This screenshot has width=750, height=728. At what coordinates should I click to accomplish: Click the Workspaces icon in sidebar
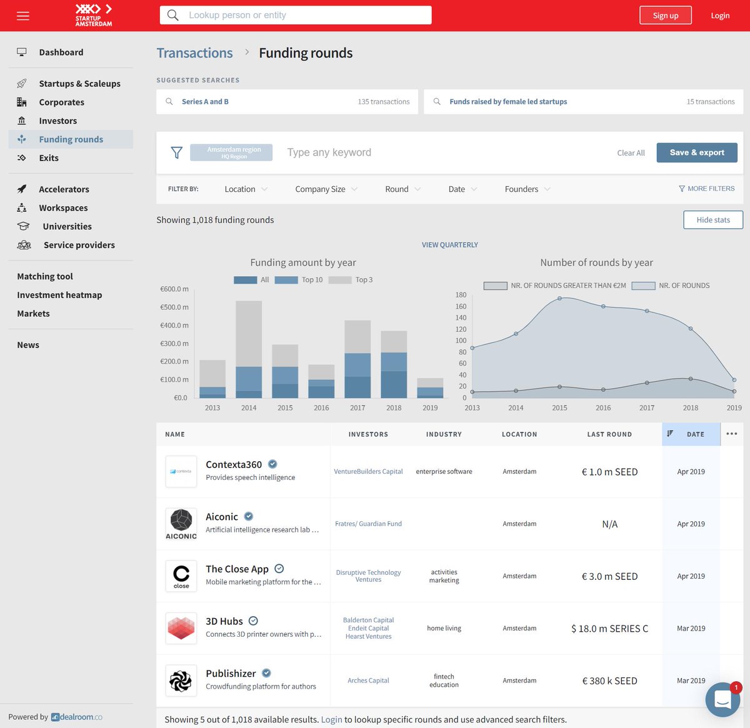(22, 207)
